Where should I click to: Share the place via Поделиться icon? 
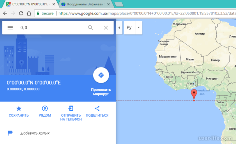pos(97,109)
